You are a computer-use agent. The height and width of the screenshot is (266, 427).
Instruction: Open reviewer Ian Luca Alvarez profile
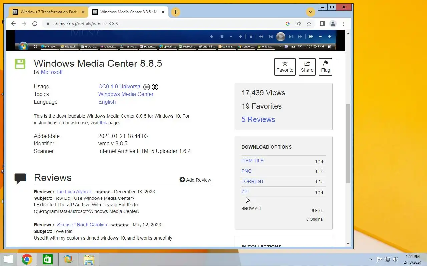74,192
